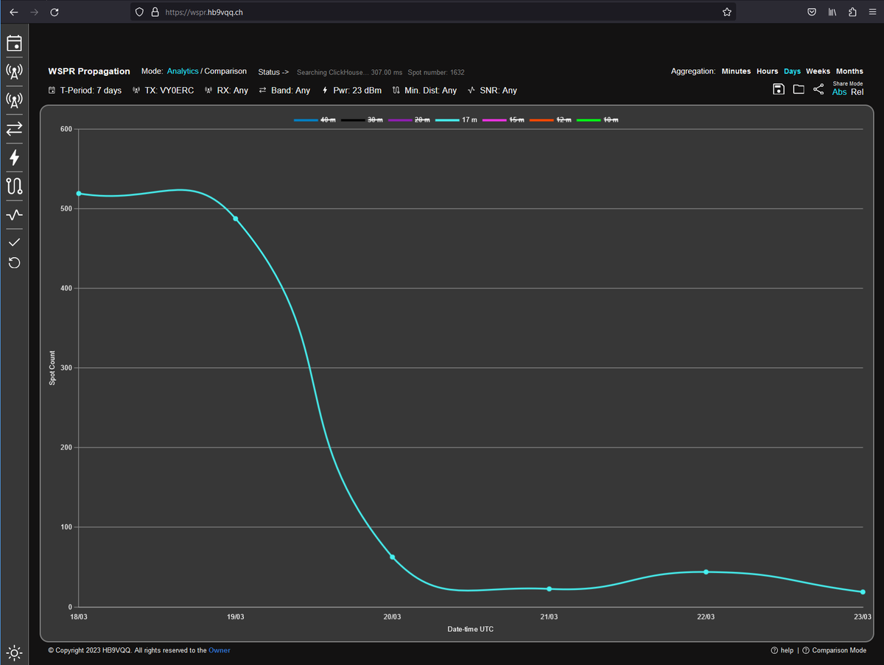Reset filters with the circular arrow sidebar icon
The image size is (884, 665).
point(14,263)
